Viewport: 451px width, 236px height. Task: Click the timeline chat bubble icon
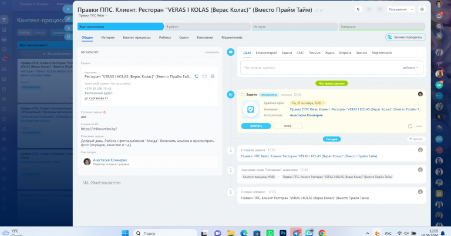click(x=231, y=52)
